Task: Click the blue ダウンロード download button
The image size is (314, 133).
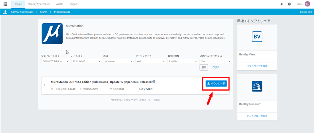Action: point(216,84)
